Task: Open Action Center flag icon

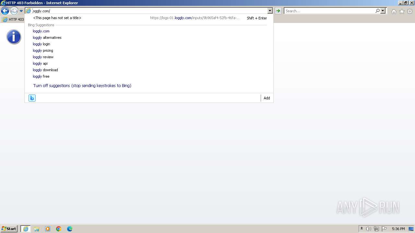Action: tap(384, 229)
